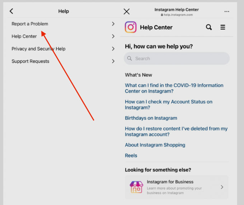Viewport: 244px width, 205px height.
Task: Open the Instagram for Business card chevron
Action: coord(222,187)
